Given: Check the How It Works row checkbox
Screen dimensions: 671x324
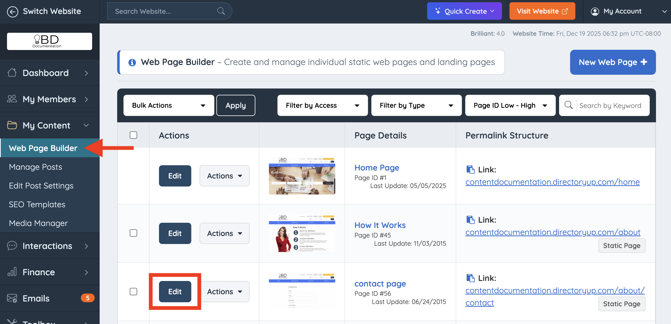Looking at the screenshot, I should coord(133,233).
